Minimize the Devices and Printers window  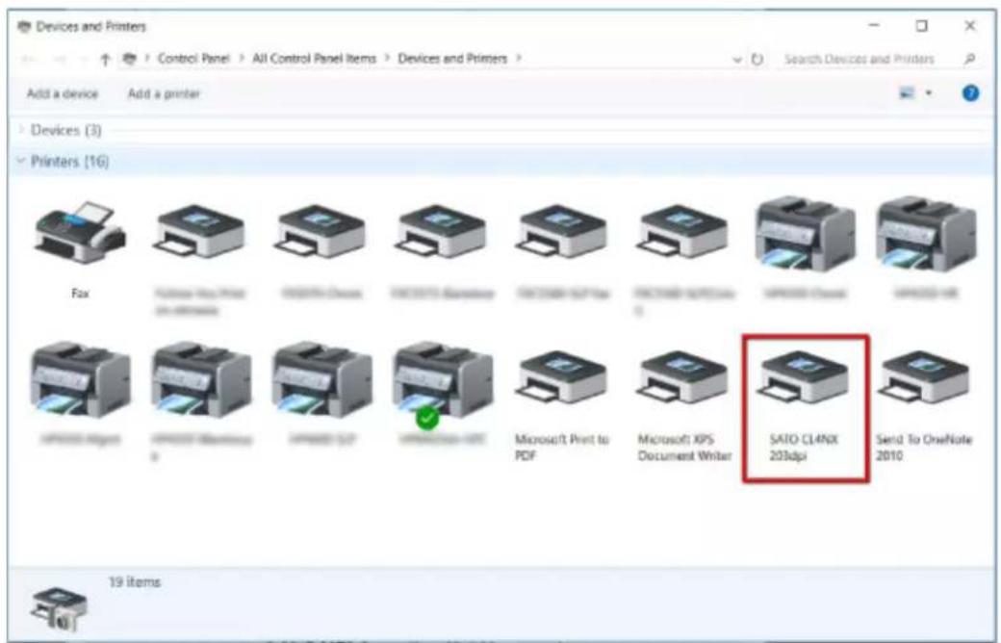click(x=875, y=26)
